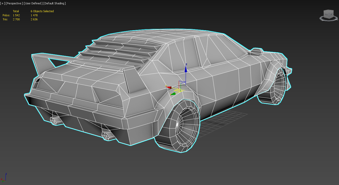Click the top face of the ViewCube
339x185 pixels.
pyautogui.click(x=329, y=11)
